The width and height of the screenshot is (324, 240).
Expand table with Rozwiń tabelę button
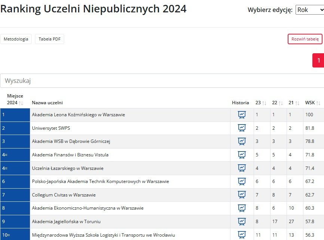(305, 39)
